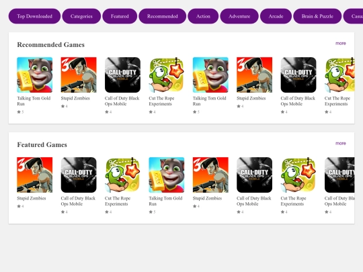Click first 'Call of Duty Black Ops Mobile' title in Recommended

(122, 101)
